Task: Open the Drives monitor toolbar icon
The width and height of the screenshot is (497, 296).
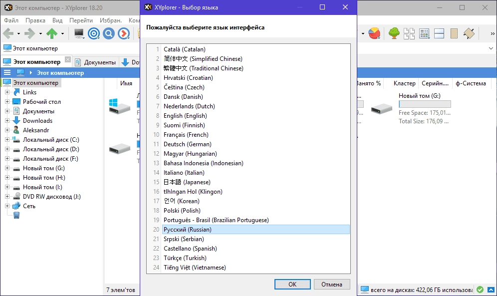Action: pos(79,33)
